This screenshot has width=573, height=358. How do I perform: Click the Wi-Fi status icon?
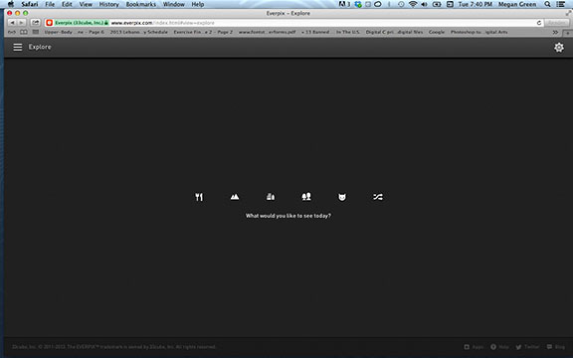point(413,4)
